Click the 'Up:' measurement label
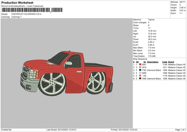This screenshot has width=187, height=132. tap(135, 36)
